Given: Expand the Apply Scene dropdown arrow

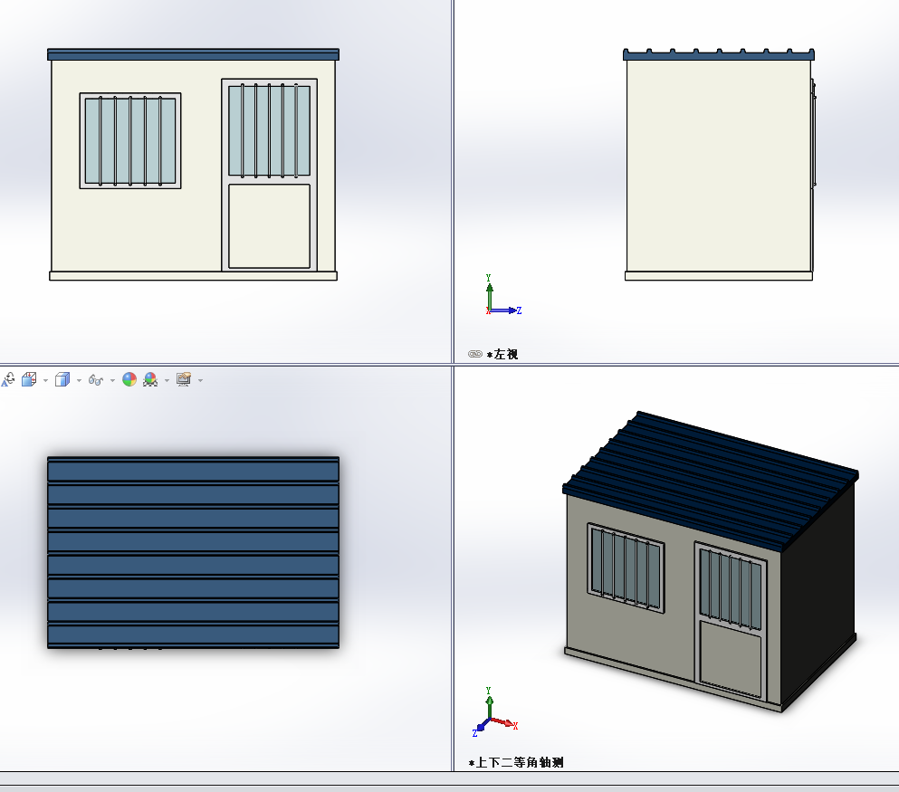Looking at the screenshot, I should pos(167,380).
